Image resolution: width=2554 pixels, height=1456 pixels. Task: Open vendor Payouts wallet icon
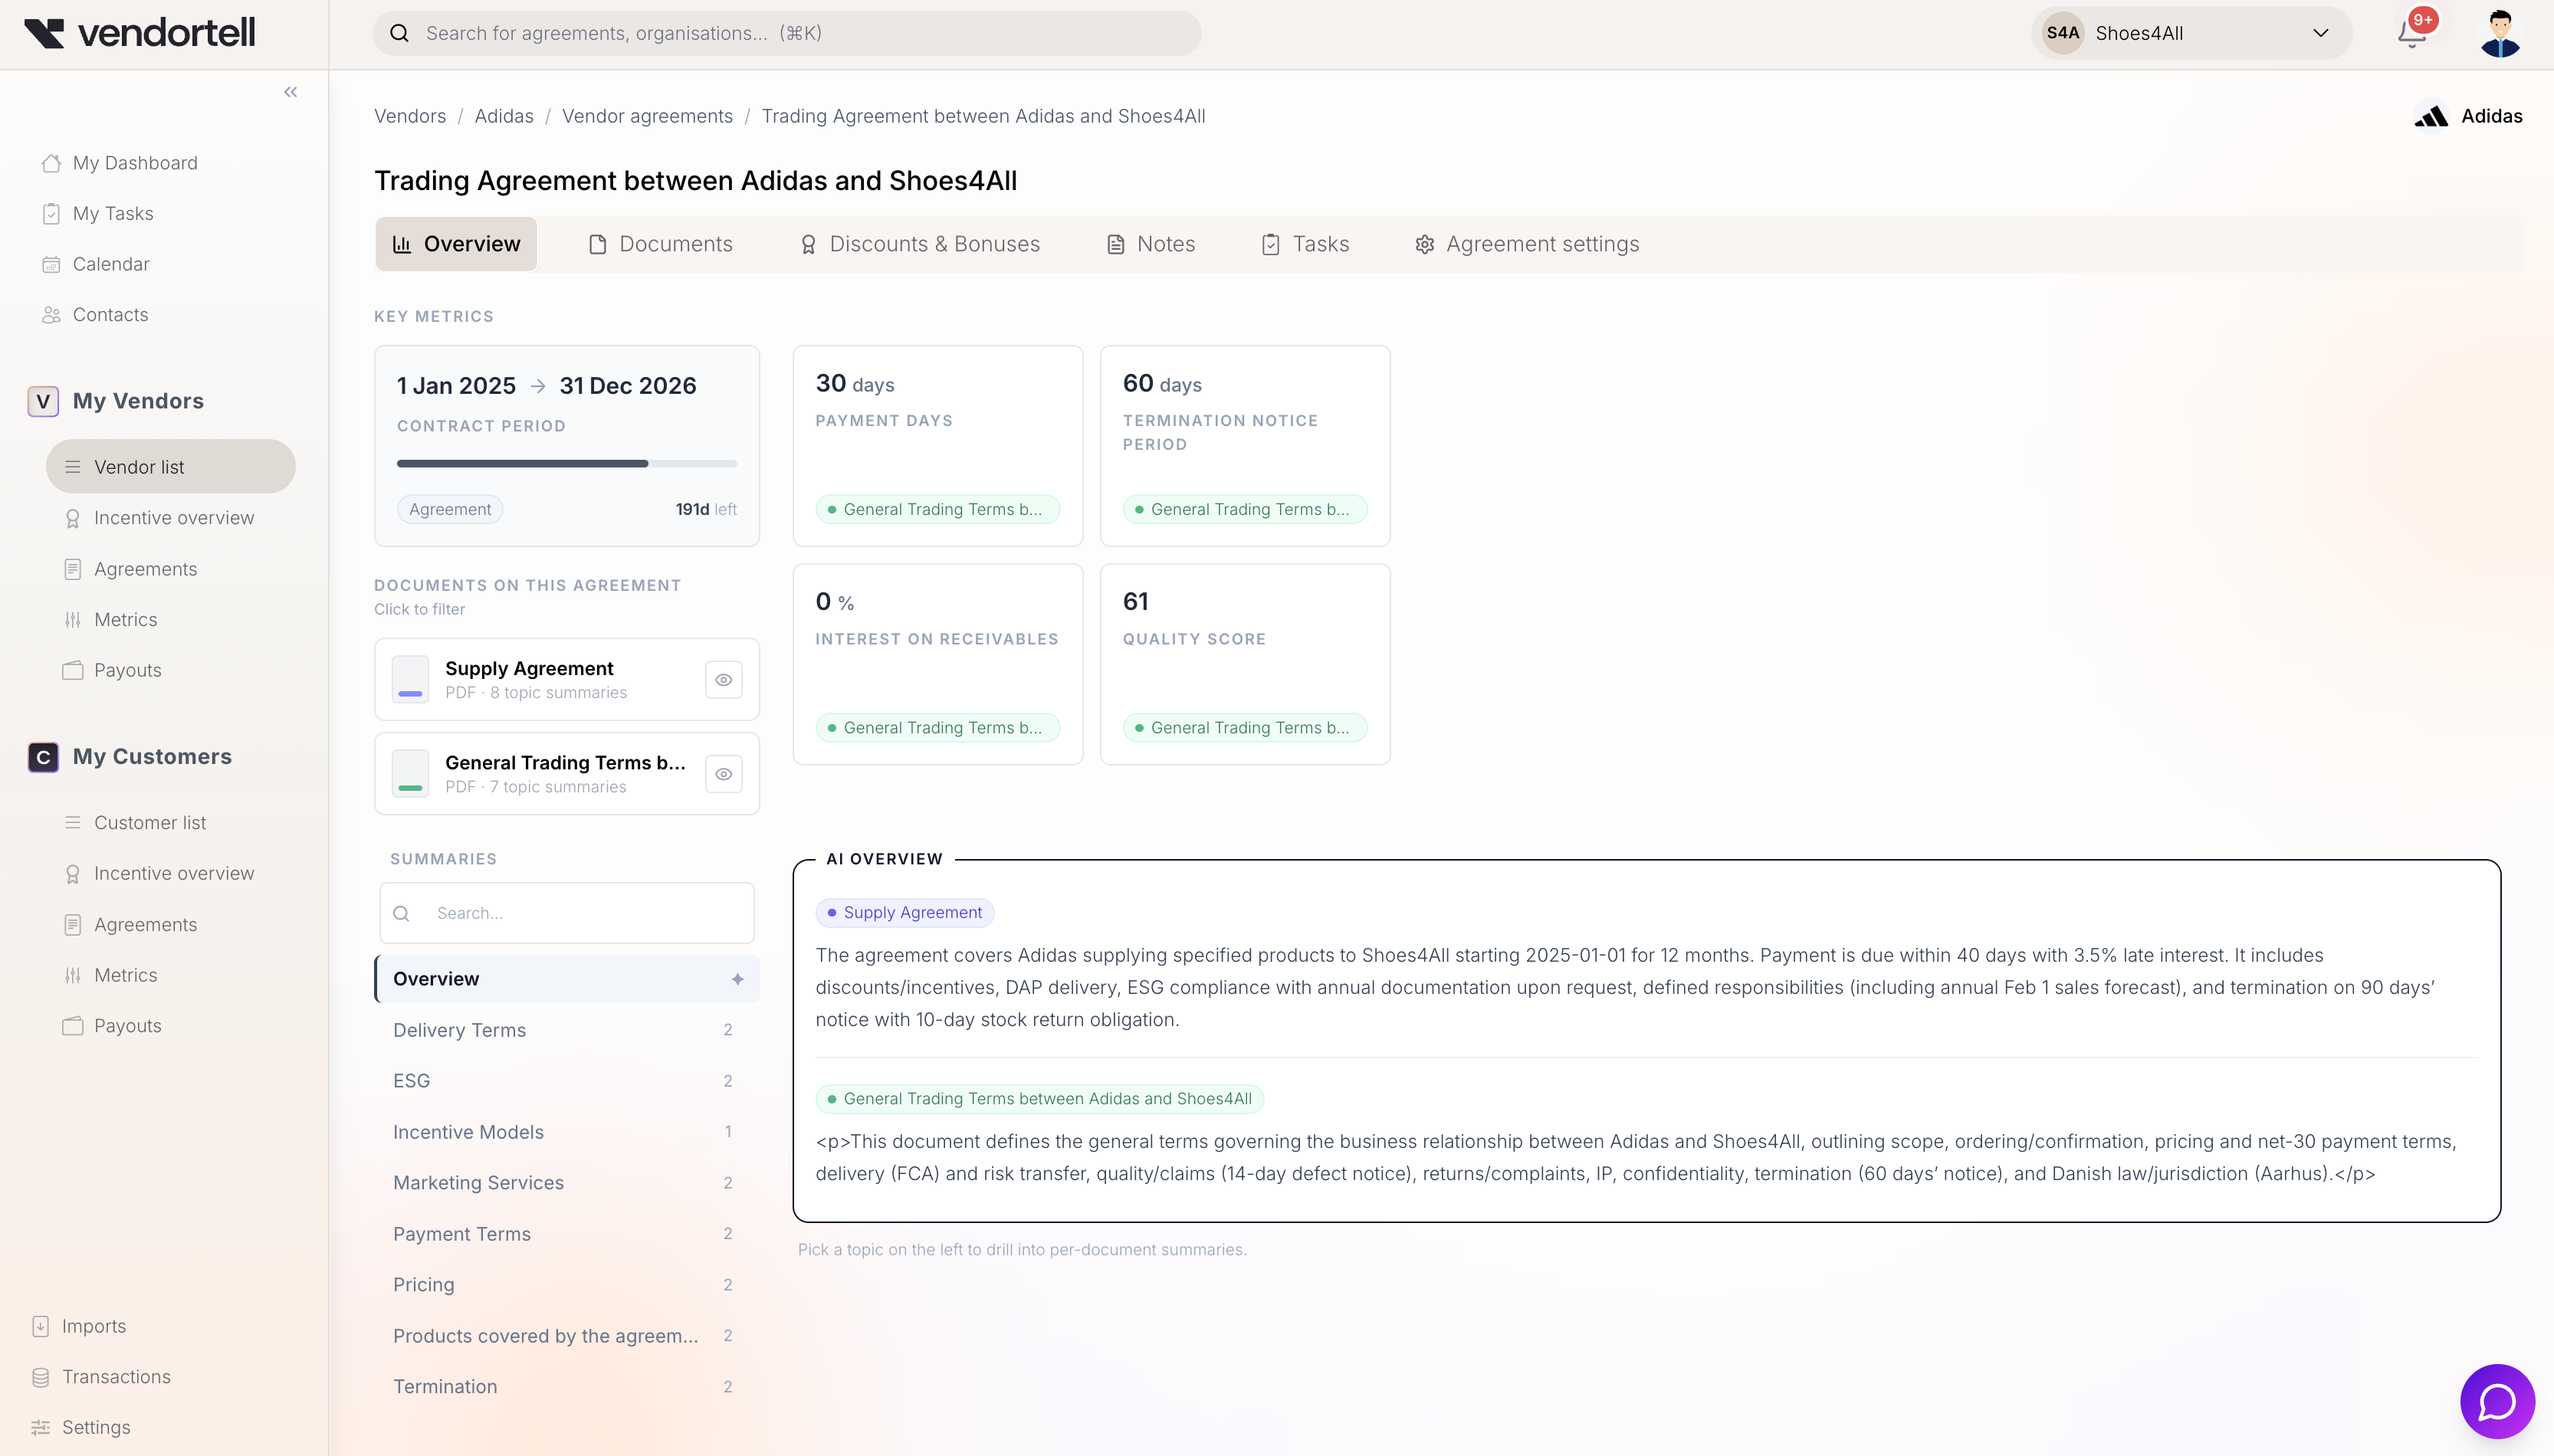[x=72, y=670]
